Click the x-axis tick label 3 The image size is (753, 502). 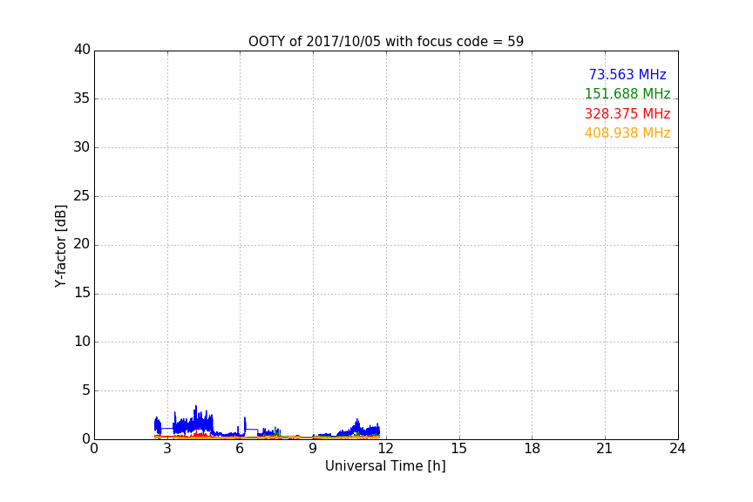(x=167, y=449)
